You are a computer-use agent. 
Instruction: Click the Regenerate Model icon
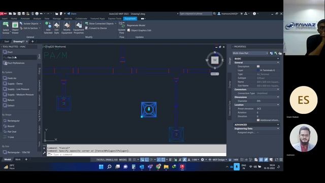tap(136, 25)
